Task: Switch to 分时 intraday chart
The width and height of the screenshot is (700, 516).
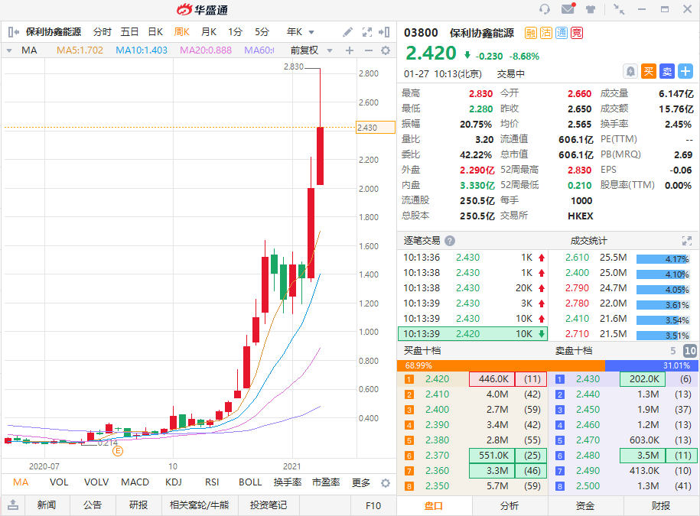Action: [x=103, y=32]
